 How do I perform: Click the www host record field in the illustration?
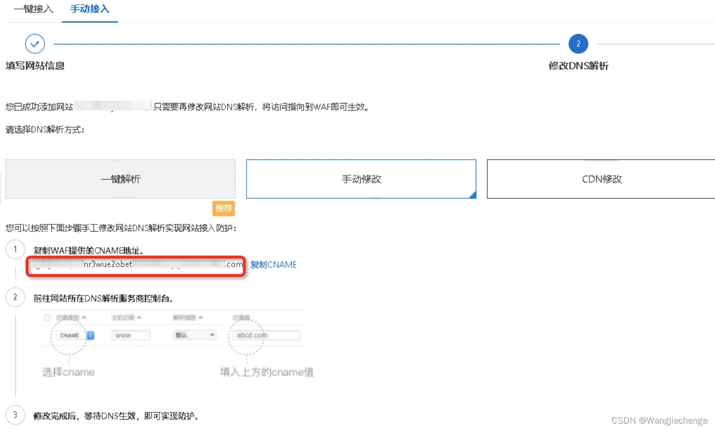click(x=131, y=335)
